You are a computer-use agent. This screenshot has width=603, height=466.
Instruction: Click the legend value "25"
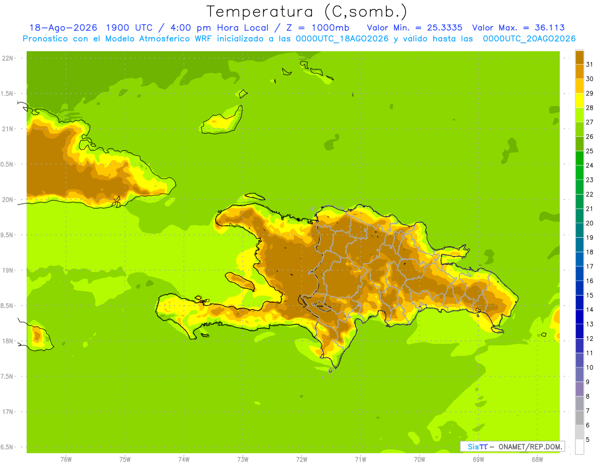[589, 151]
